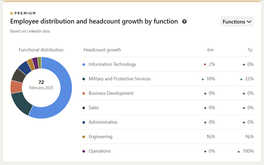Screen dimensions: 264x165
Task: Click the 72 February 2025 chart center
Action: [41, 85]
